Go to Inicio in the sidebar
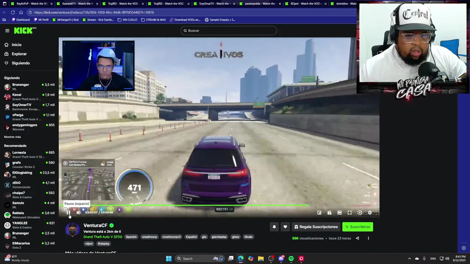This screenshot has height=264, width=470. click(13, 45)
